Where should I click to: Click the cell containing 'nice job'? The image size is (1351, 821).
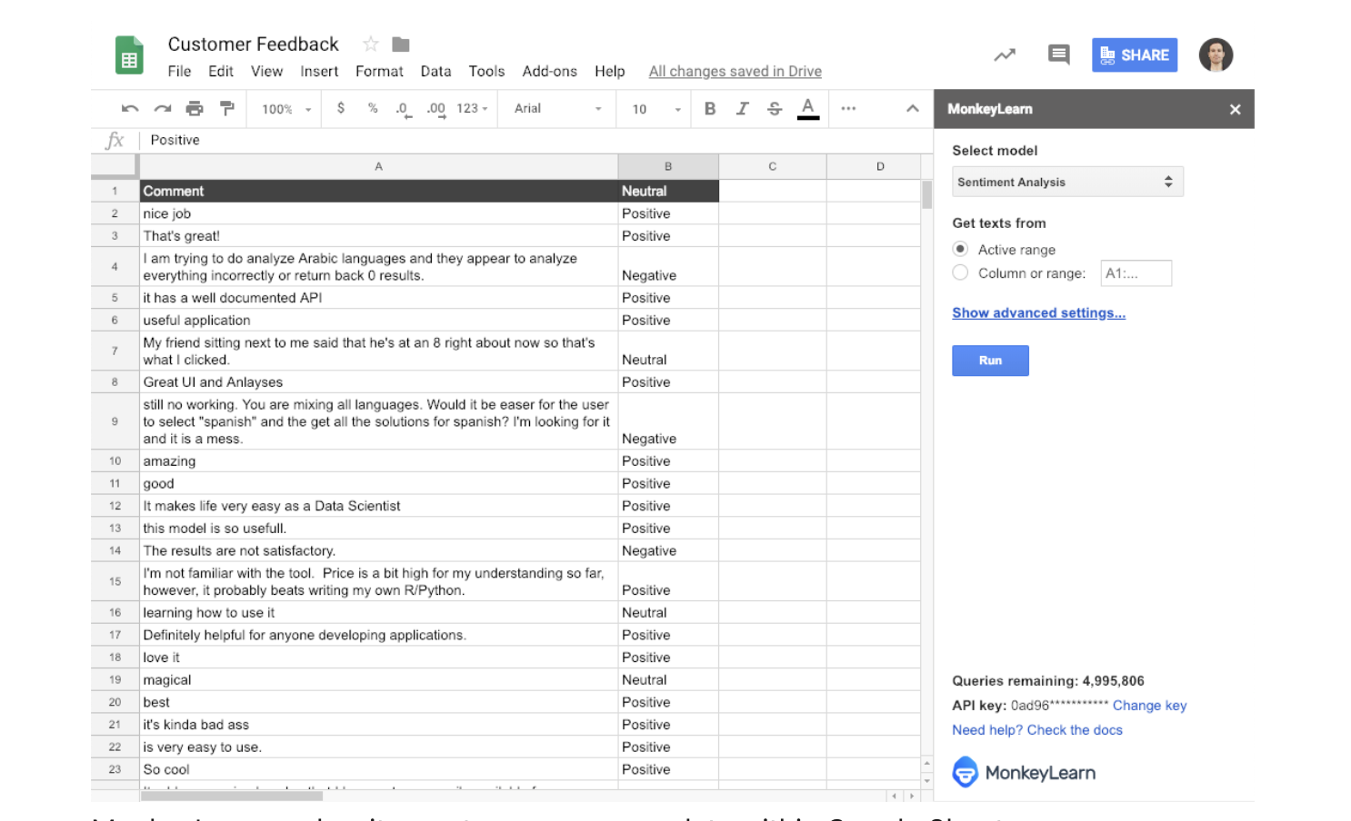coord(378,213)
